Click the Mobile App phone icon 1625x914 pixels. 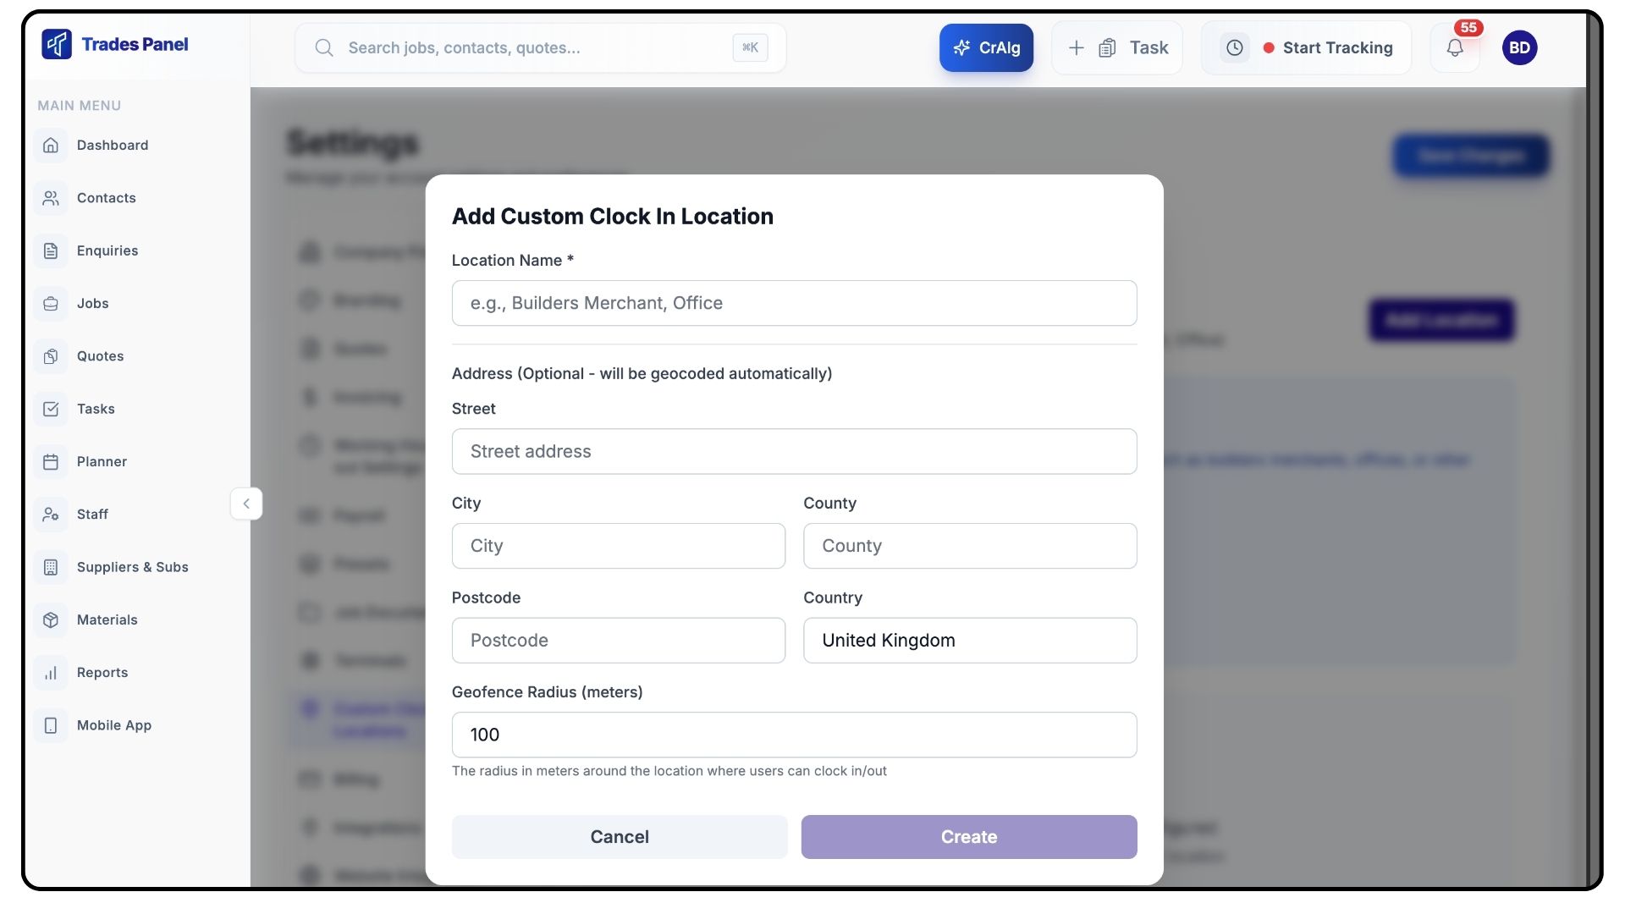[51, 725]
